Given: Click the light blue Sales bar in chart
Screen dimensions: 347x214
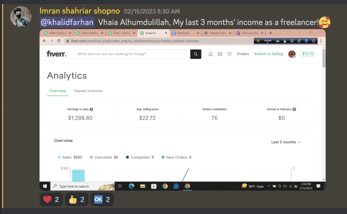Looking at the screenshot, I should 78,176.
